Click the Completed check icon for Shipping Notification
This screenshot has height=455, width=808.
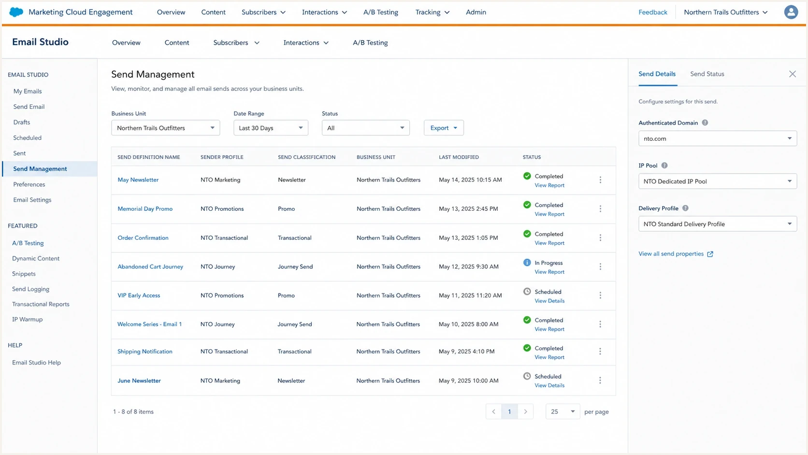pyautogui.click(x=527, y=348)
